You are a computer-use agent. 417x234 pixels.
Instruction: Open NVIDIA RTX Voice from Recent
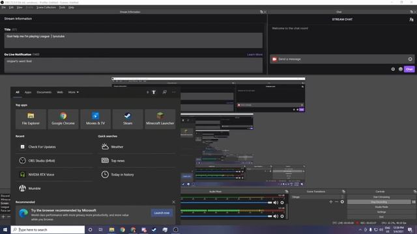[55, 175]
